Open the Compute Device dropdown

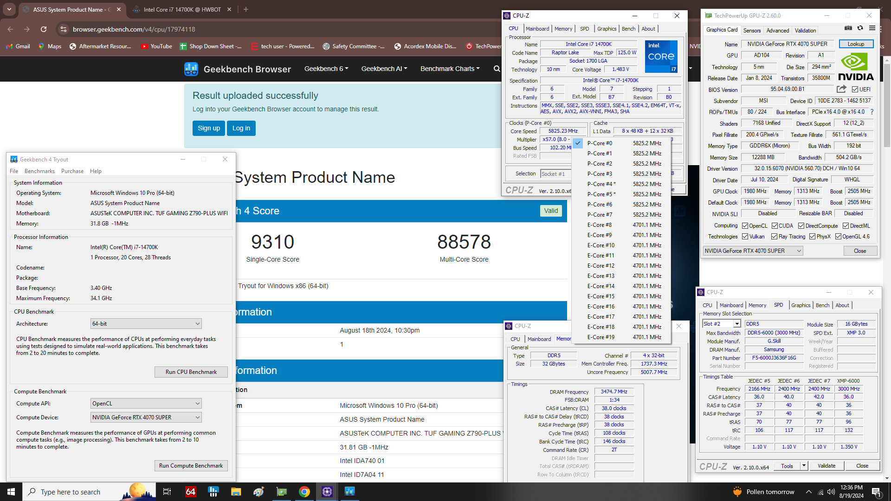point(146,417)
